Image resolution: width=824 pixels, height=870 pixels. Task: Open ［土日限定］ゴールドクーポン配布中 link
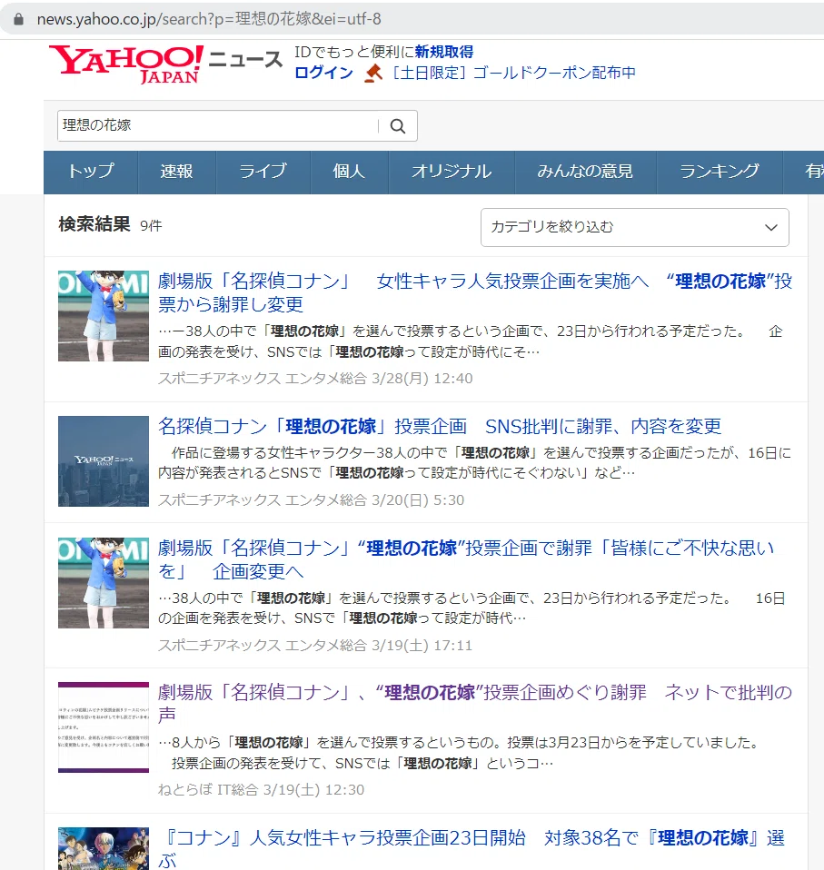click(x=512, y=73)
